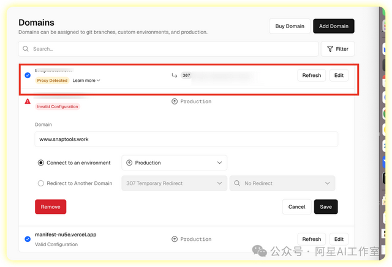Select the Redirect to Another Domain radio
Screen dimensions: 392x267
pyautogui.click(x=41, y=183)
